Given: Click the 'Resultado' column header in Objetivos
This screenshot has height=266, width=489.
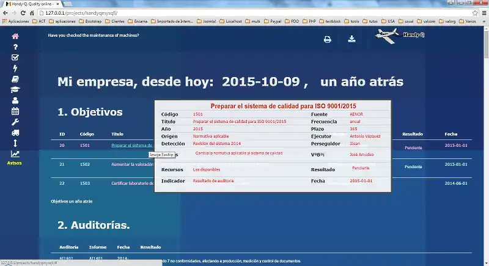Looking at the screenshot, I should point(412,134).
